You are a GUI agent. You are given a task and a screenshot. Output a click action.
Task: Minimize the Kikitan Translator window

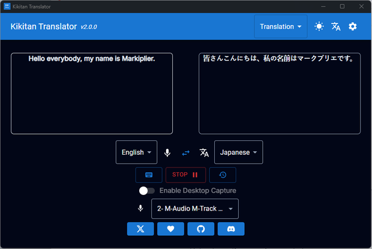pos(323,7)
